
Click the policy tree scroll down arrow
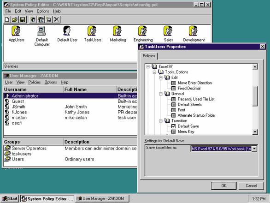(x=255, y=132)
